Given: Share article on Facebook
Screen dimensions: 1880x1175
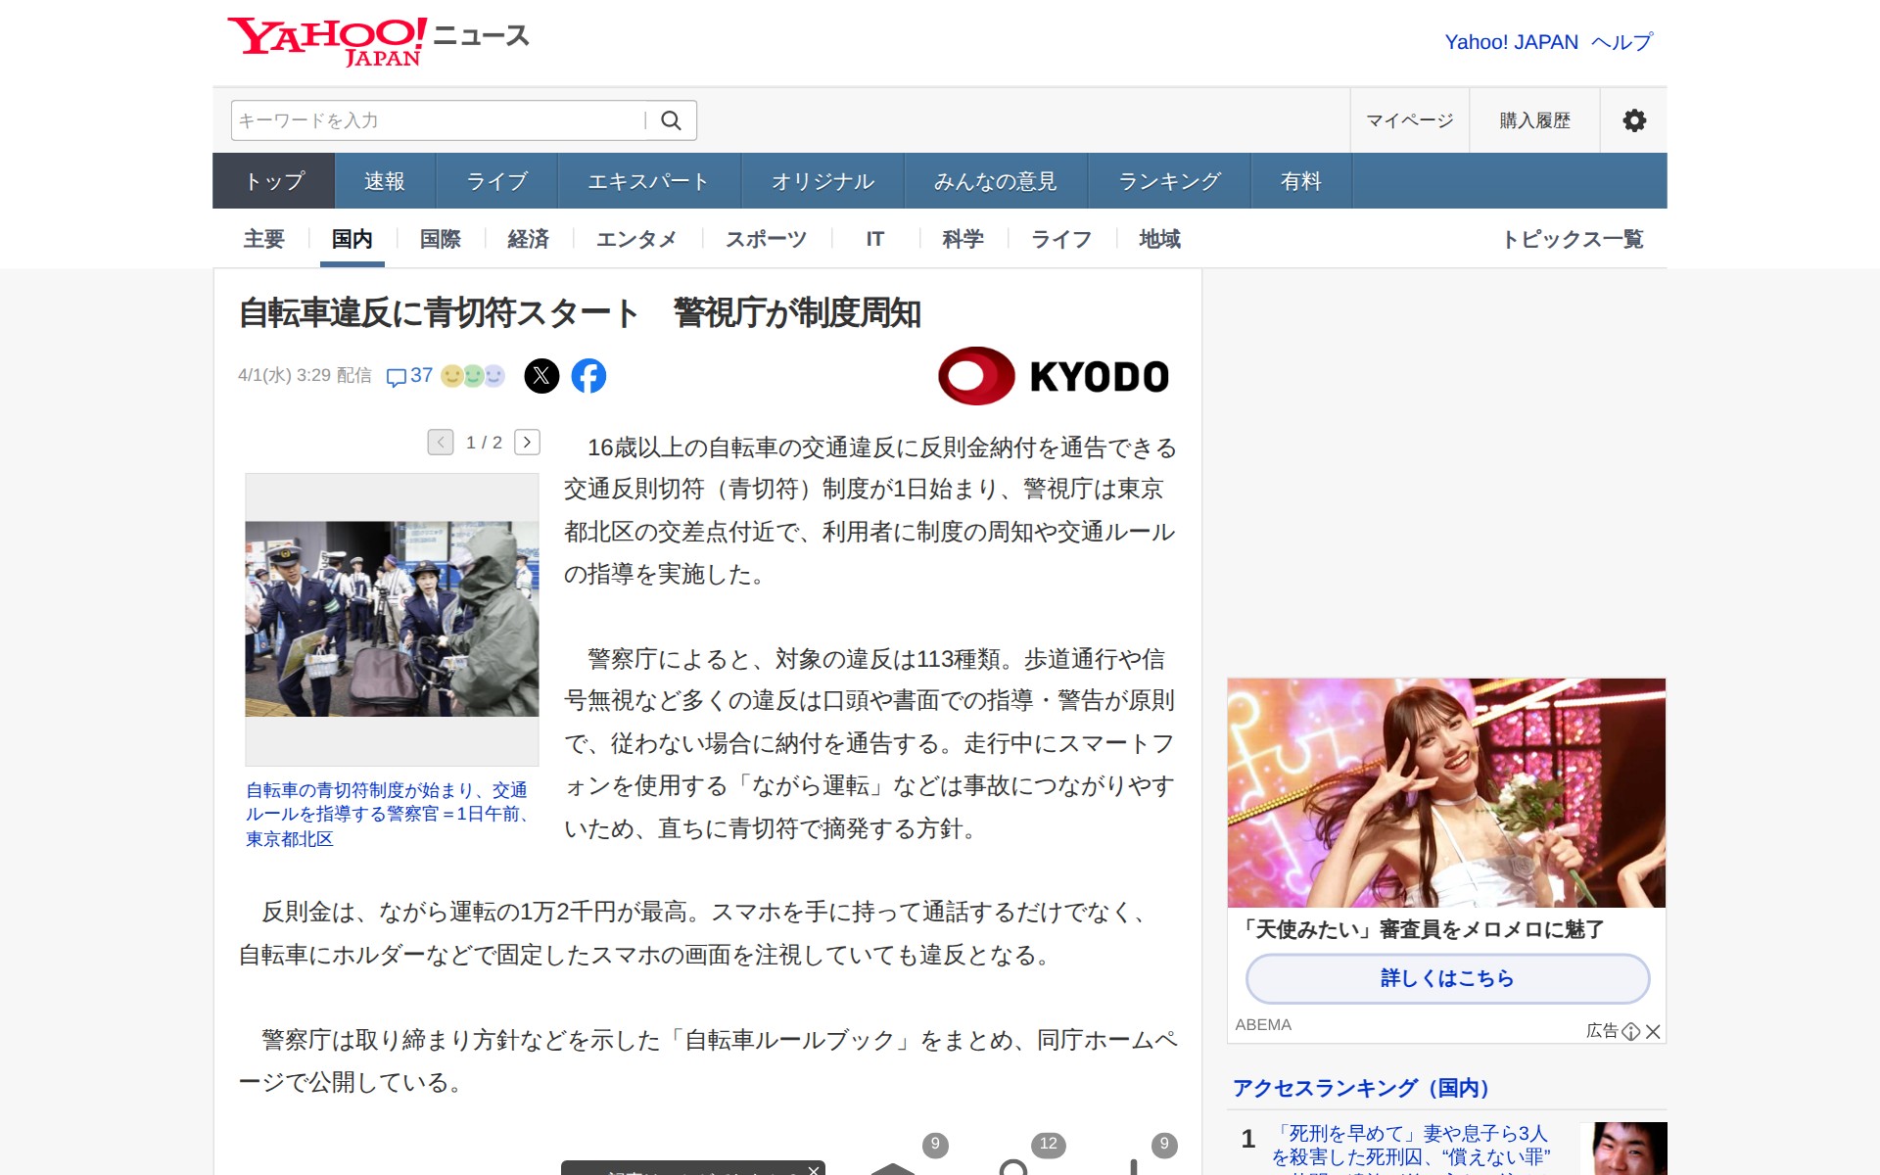Looking at the screenshot, I should (x=588, y=376).
